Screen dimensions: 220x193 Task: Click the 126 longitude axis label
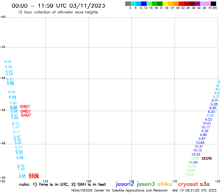[89, 181]
